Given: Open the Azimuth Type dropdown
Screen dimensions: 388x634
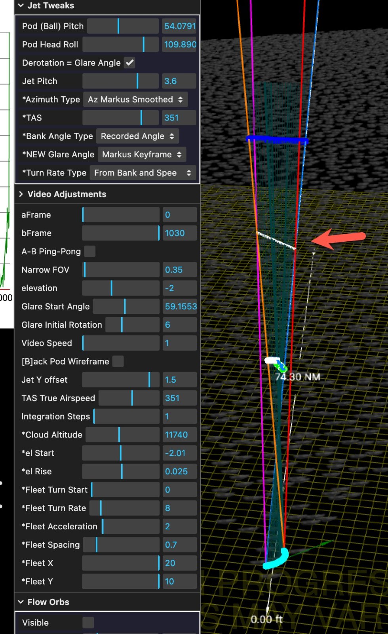Looking at the screenshot, I should click(x=135, y=99).
